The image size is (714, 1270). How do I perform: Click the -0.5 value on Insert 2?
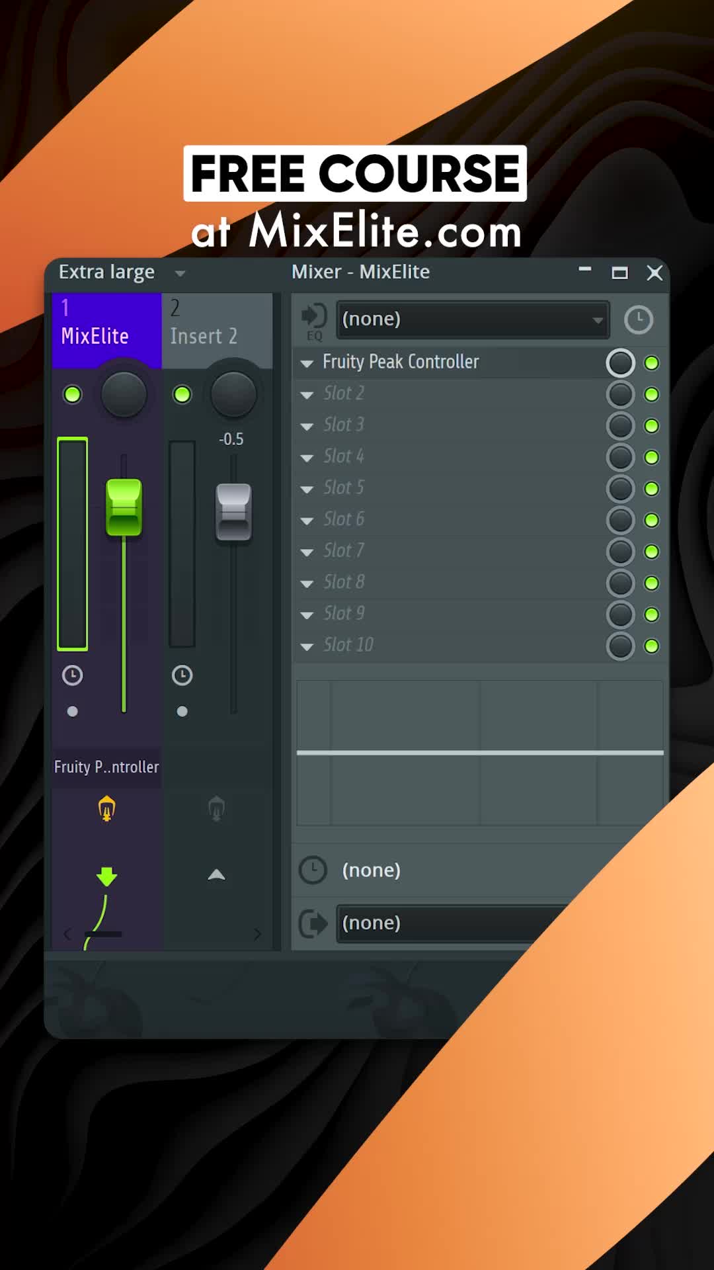coord(231,439)
